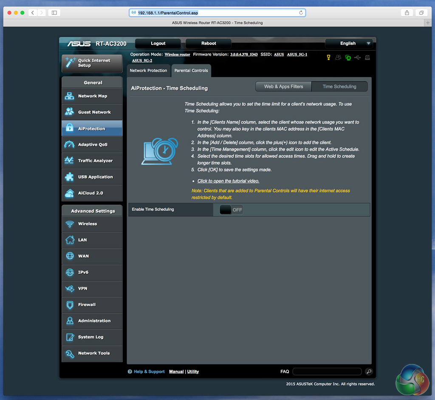Click the ASUS_5G-1 SSID link
435x400 pixels.
[x=297, y=55]
